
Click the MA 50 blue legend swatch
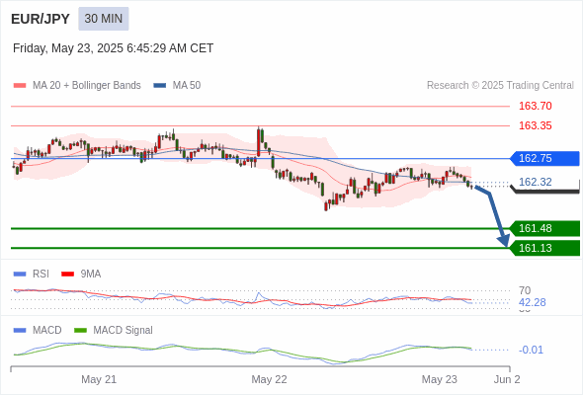(x=160, y=86)
